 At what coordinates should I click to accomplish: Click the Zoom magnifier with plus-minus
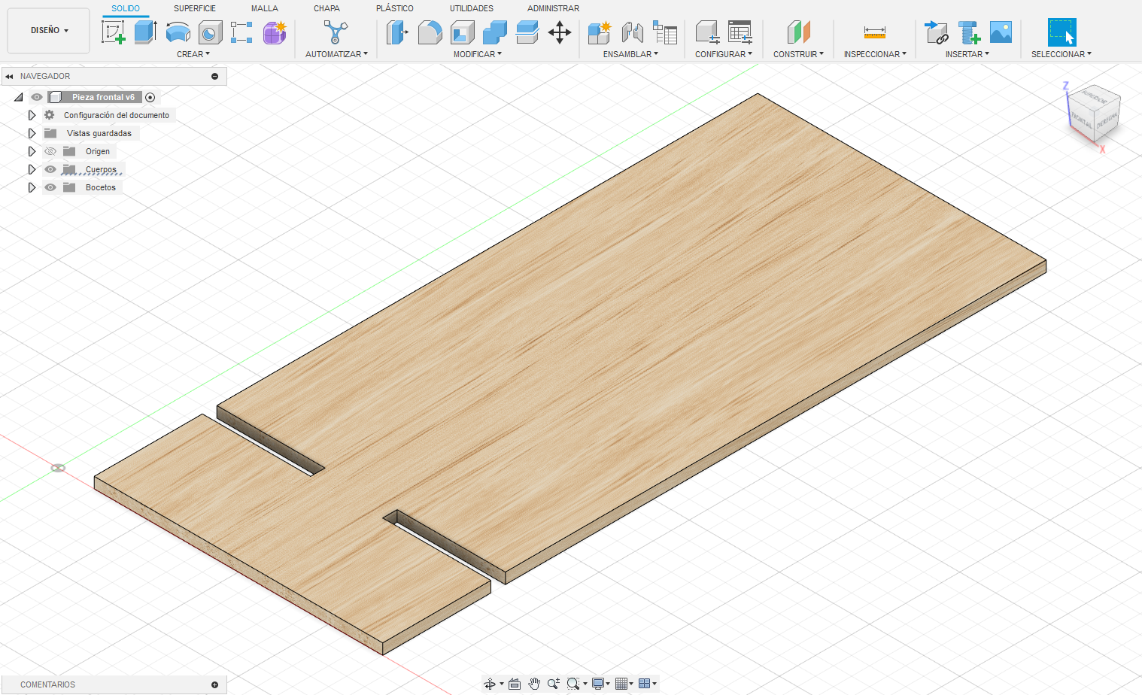pyautogui.click(x=554, y=684)
